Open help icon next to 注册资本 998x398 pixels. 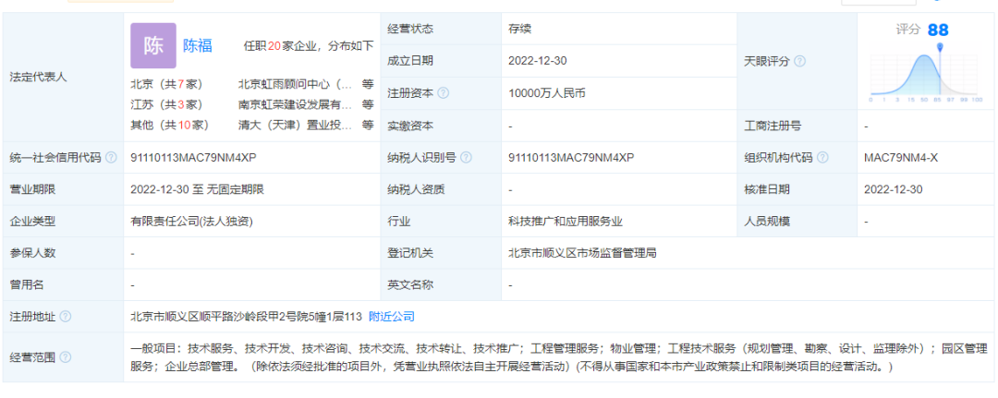pyautogui.click(x=444, y=93)
